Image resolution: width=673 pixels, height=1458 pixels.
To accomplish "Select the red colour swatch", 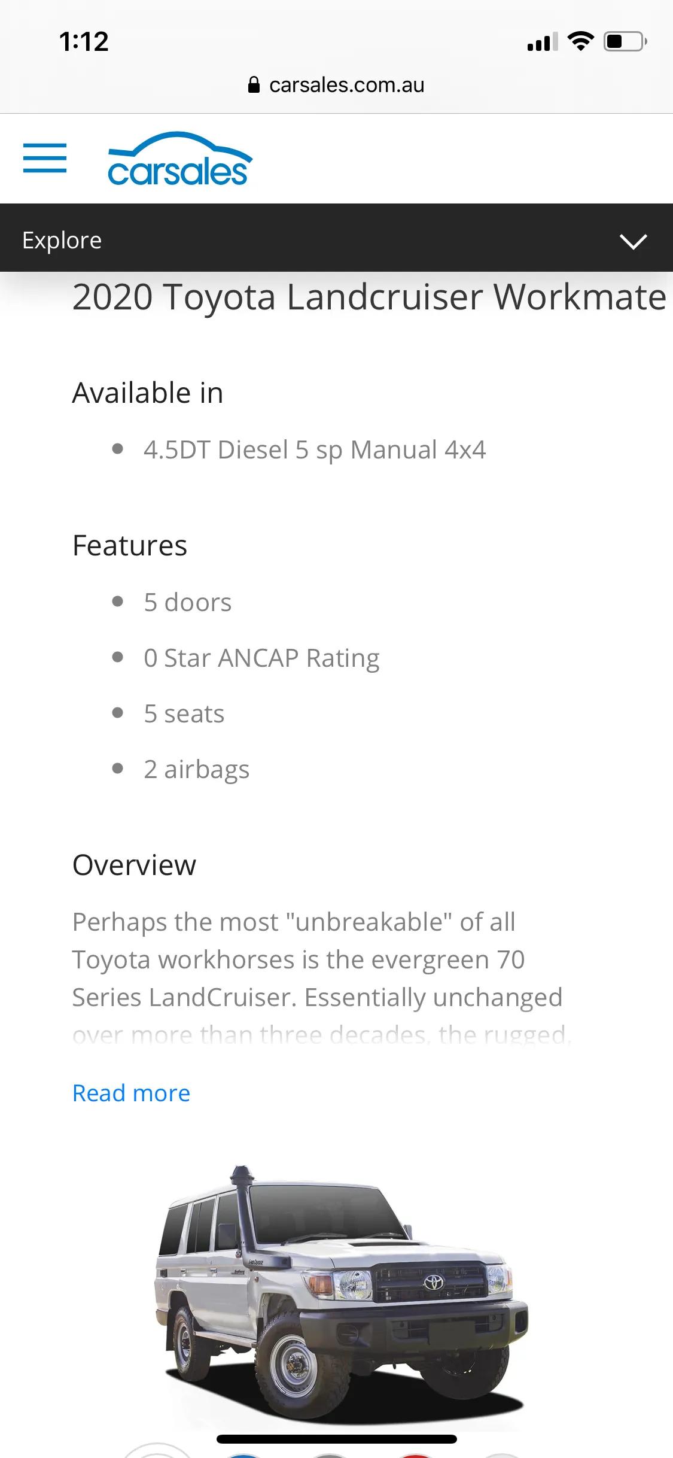I will (x=416, y=1454).
